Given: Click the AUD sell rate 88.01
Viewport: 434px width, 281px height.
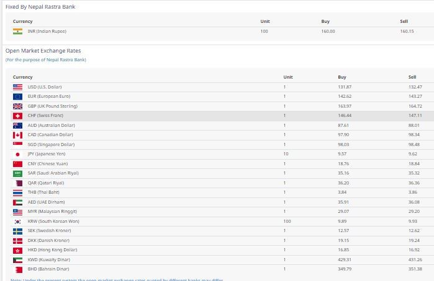Looking at the screenshot, I should (x=414, y=125).
